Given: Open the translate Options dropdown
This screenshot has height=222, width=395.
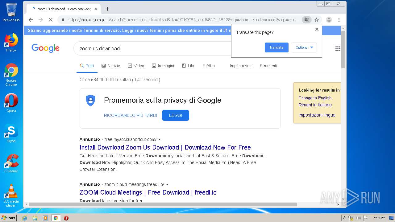Looking at the screenshot, I should (x=304, y=47).
